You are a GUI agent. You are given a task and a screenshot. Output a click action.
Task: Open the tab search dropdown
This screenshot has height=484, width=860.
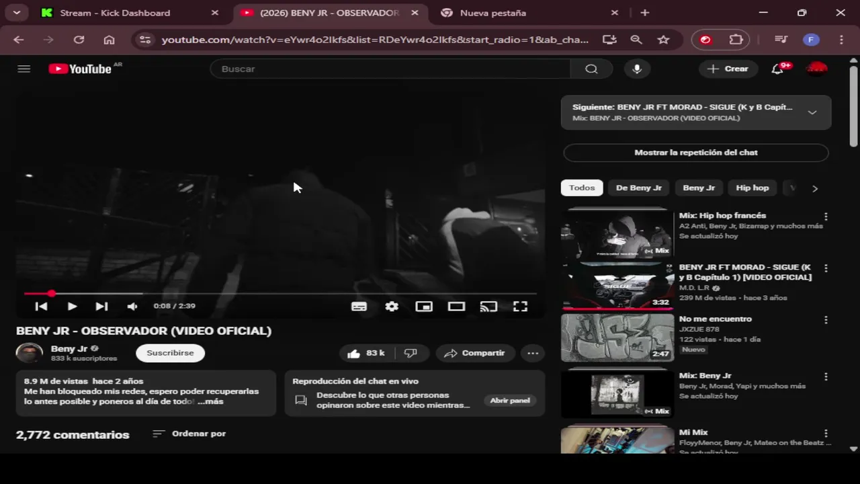click(x=16, y=13)
